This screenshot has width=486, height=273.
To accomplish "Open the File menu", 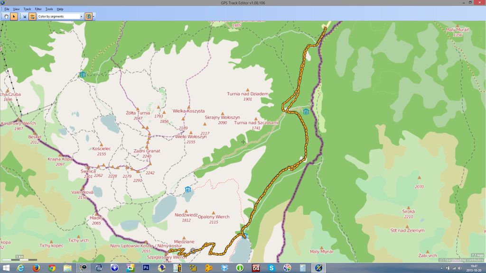I will [7, 9].
